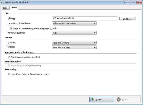Click the green arrow icon on Kopiera
Screen dimensions: 143x105
point(92,100)
